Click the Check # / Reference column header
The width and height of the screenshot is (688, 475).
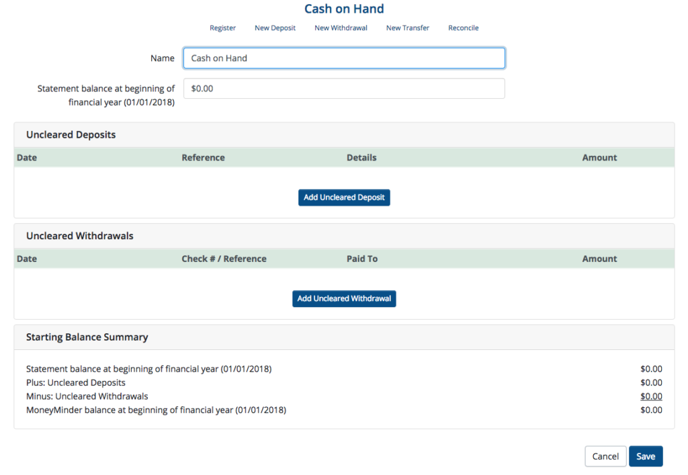click(224, 259)
